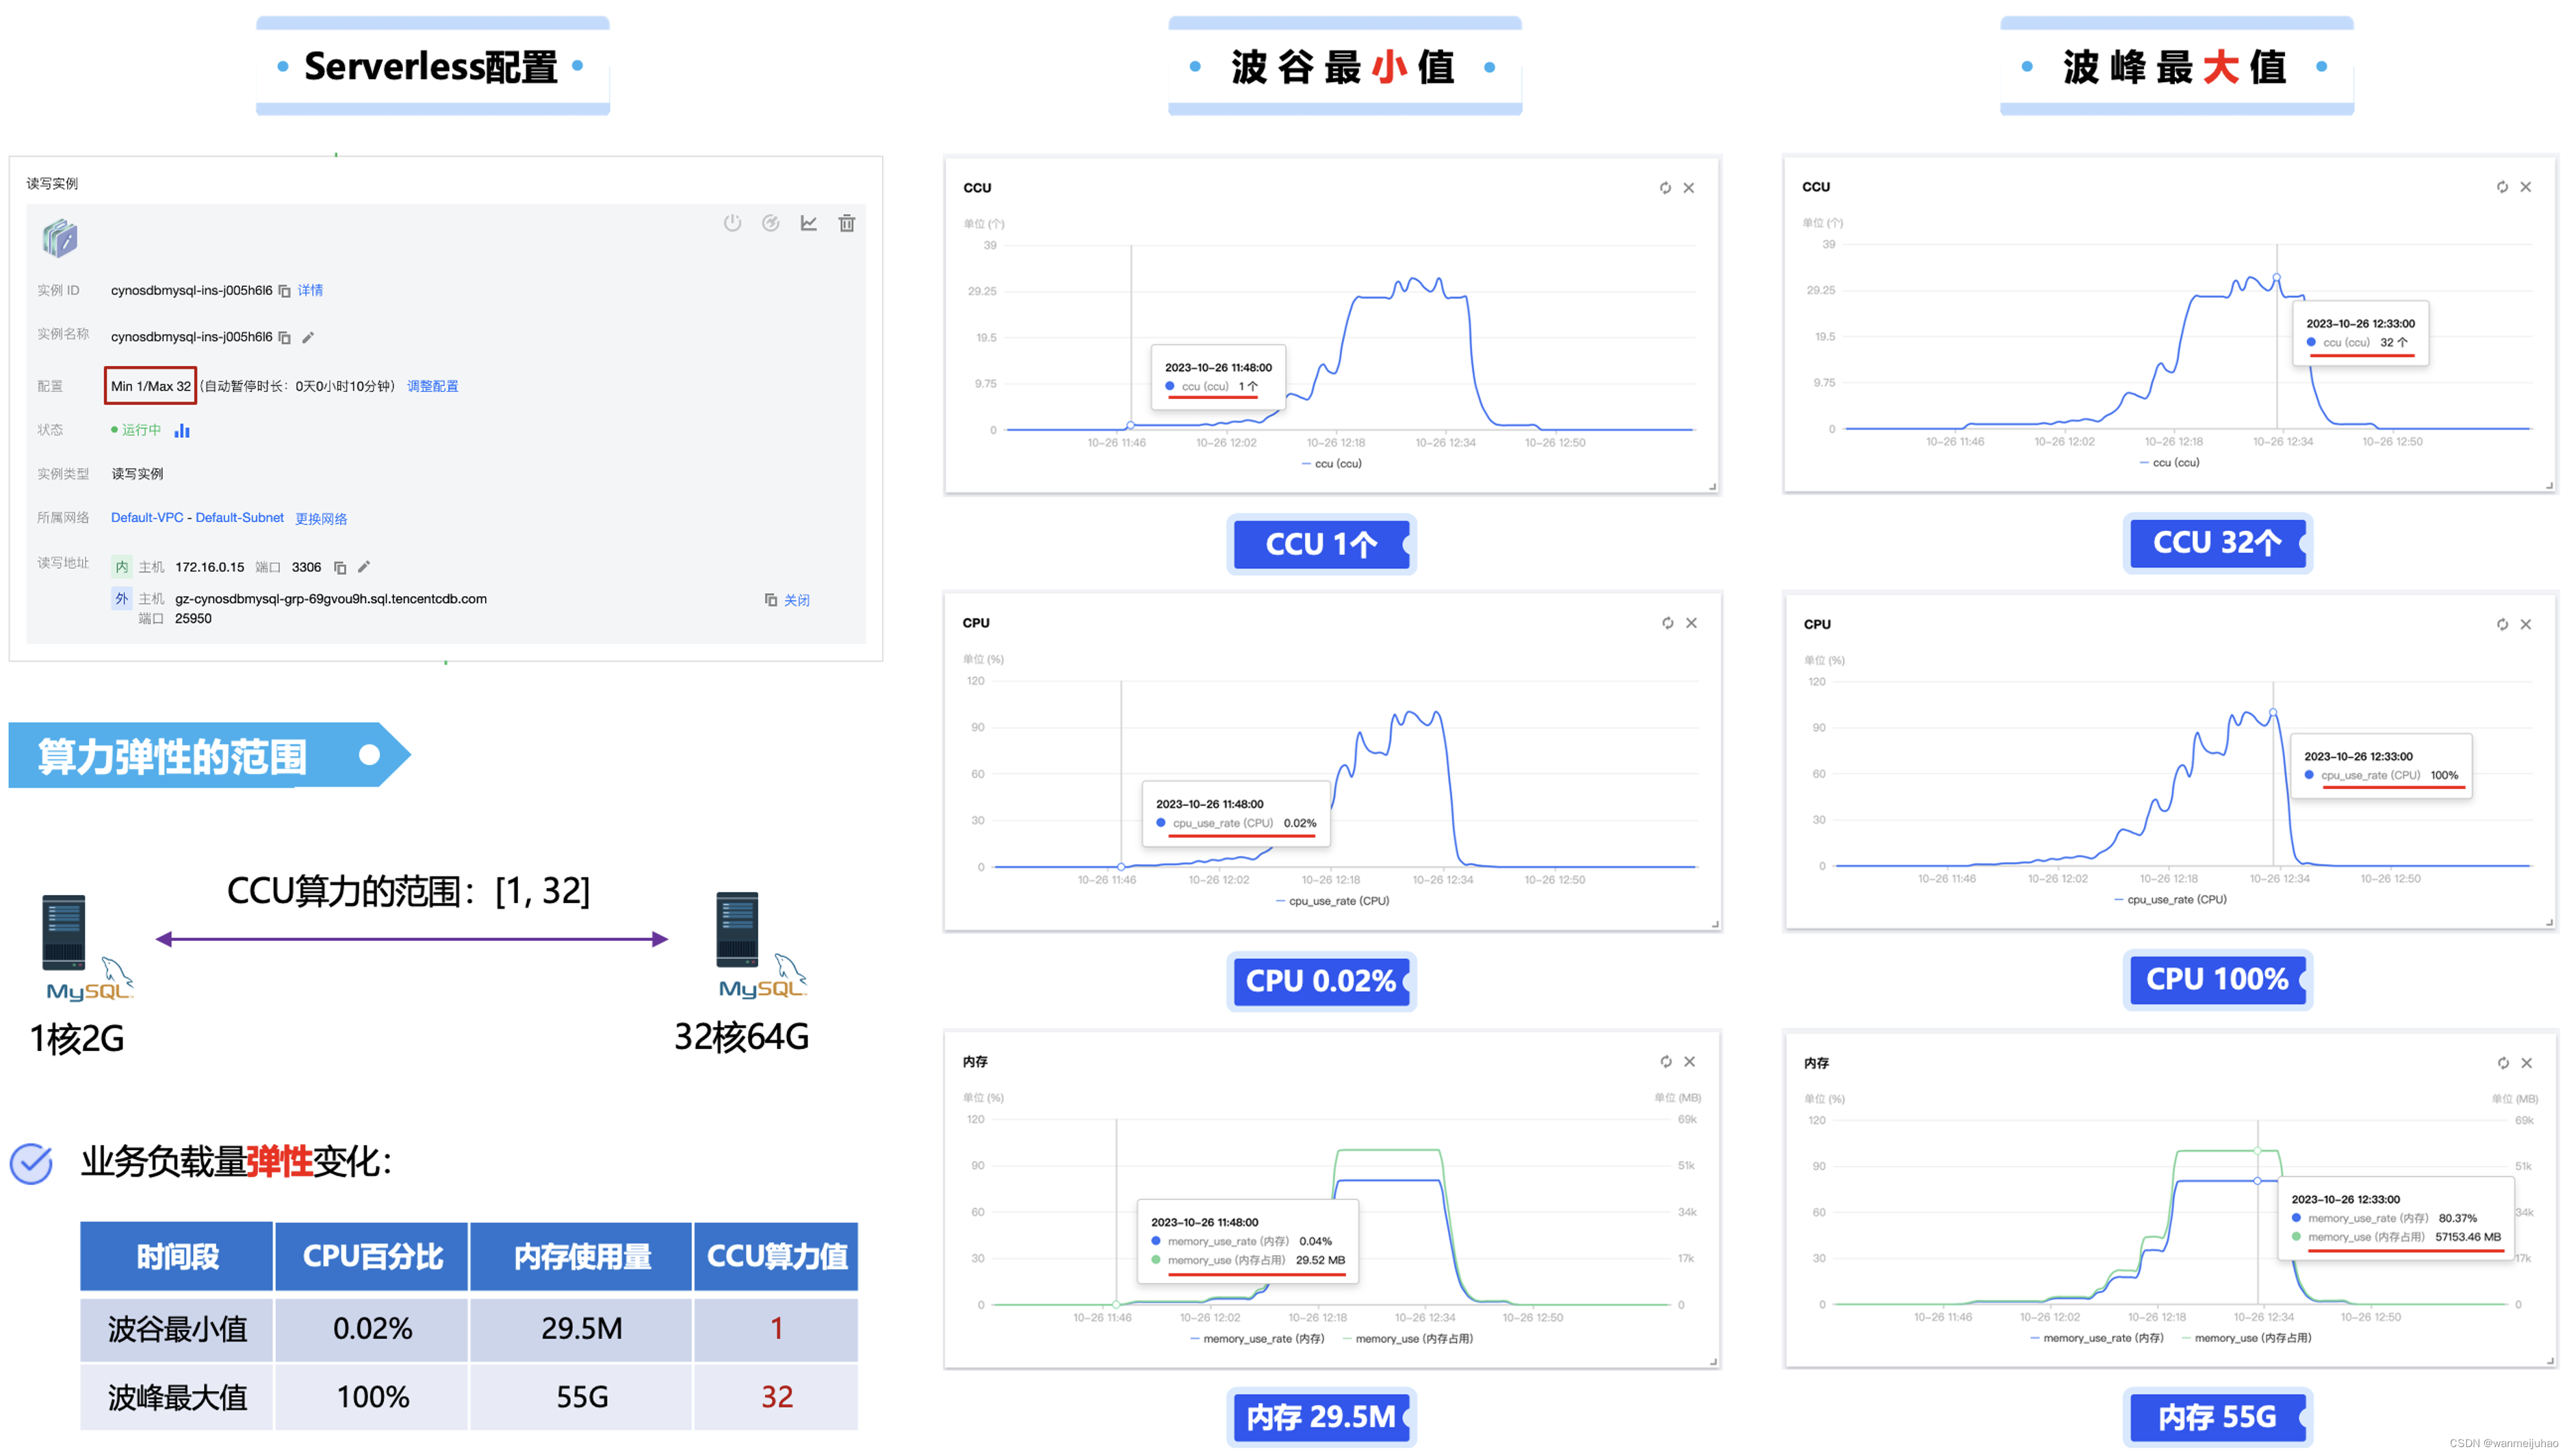Click the 调整配置 link
The width and height of the screenshot is (2569, 1456).
pyautogui.click(x=432, y=386)
